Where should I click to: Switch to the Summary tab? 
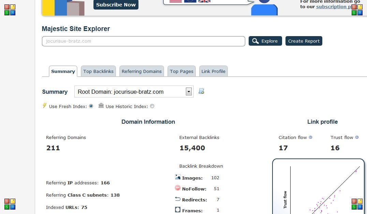(x=63, y=71)
